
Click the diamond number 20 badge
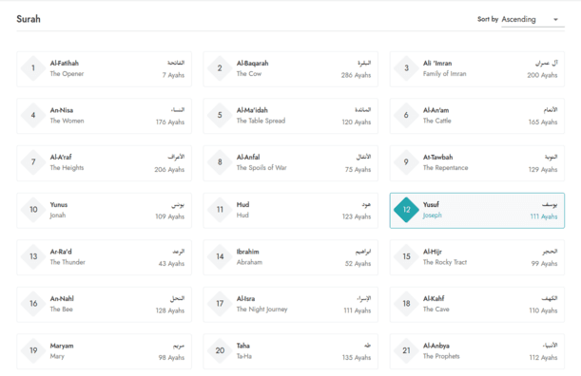[x=220, y=350]
